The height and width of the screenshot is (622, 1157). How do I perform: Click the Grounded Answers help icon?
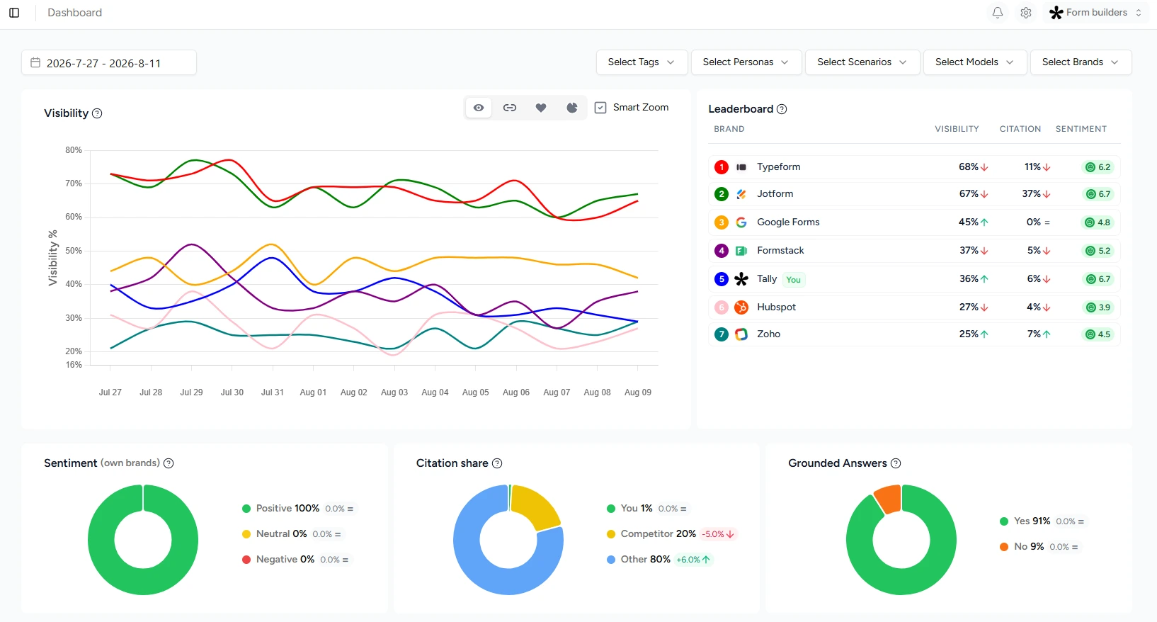click(x=896, y=463)
